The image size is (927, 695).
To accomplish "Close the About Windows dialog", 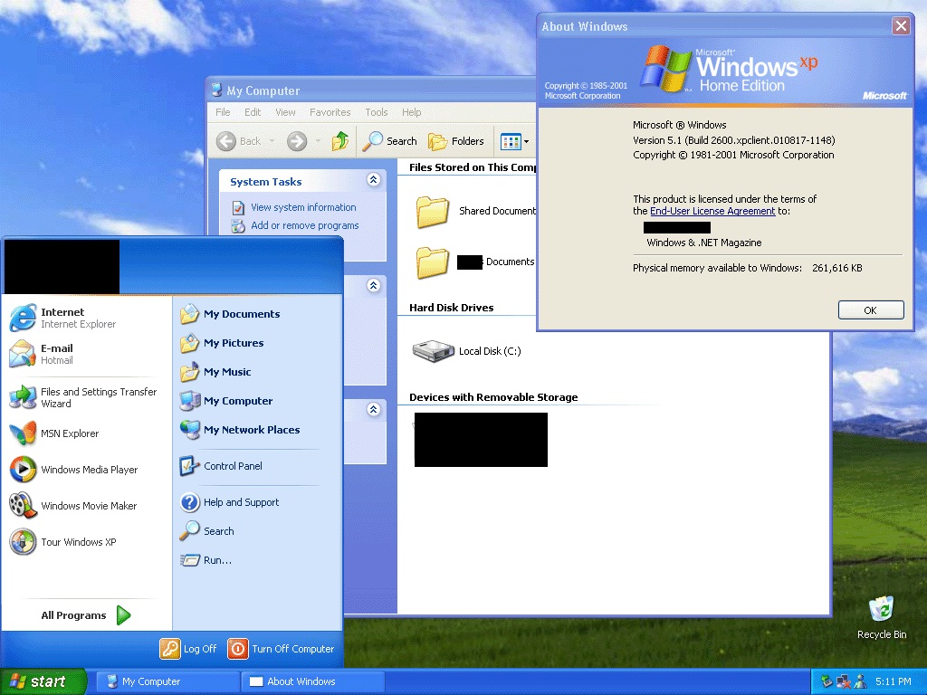I will coord(901,26).
